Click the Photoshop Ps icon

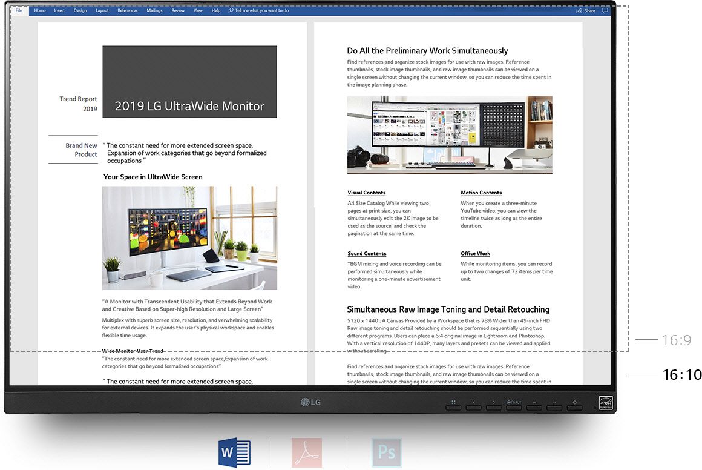pyautogui.click(x=386, y=452)
